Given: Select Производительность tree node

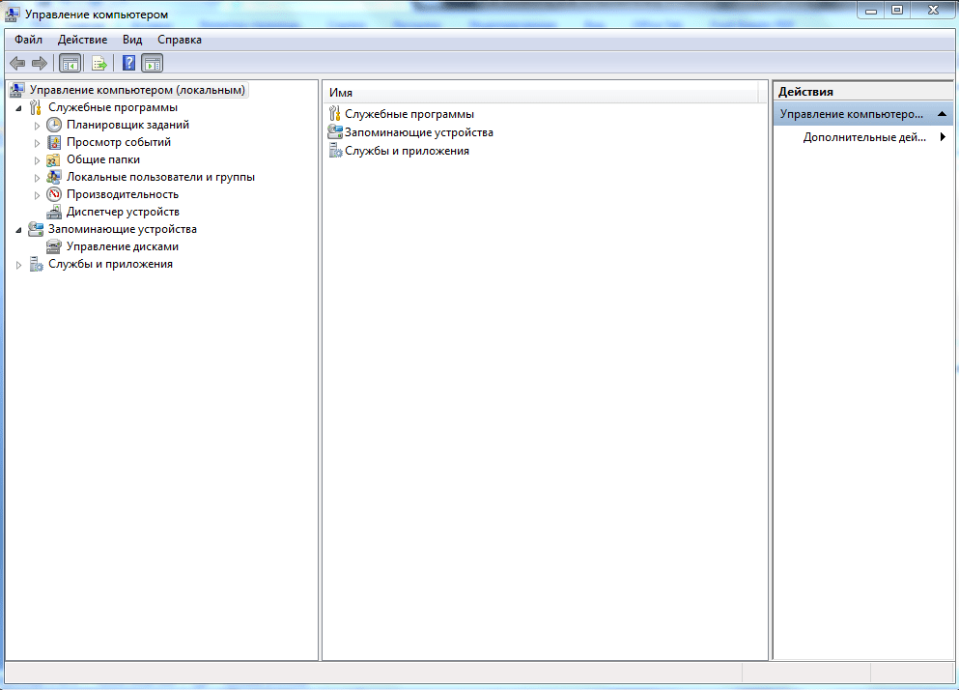Looking at the screenshot, I should tap(122, 194).
